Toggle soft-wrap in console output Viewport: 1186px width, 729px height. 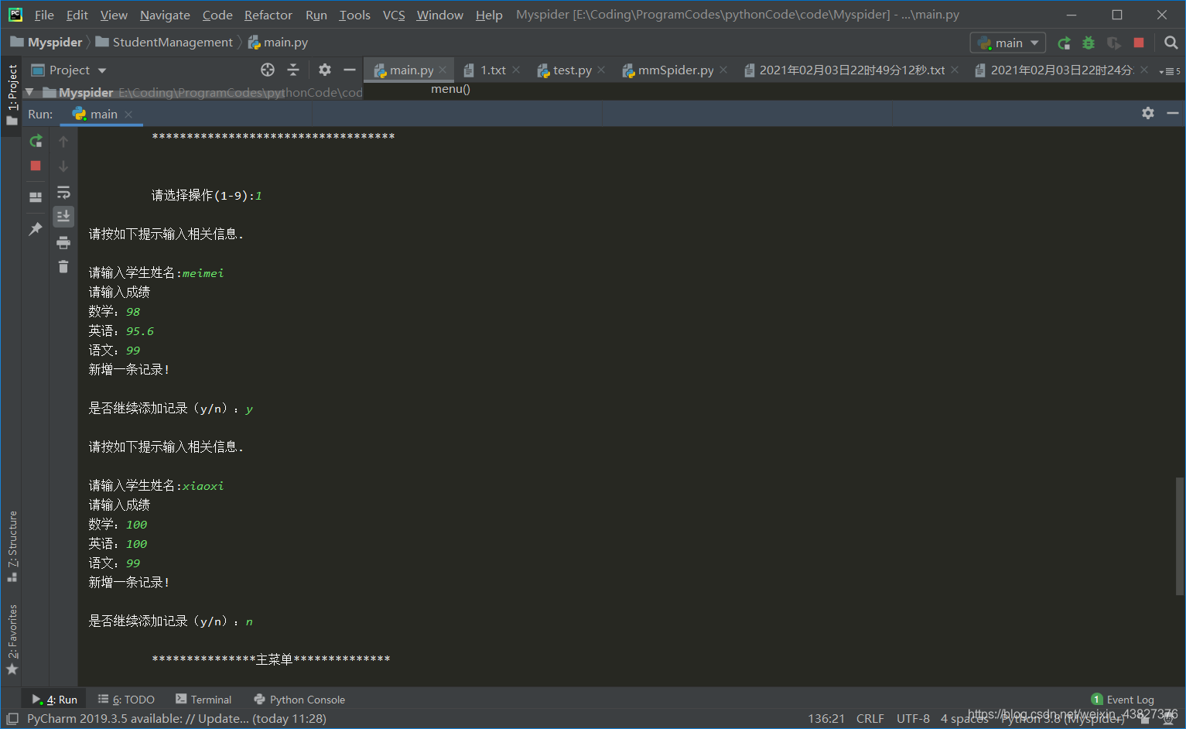[x=63, y=192]
